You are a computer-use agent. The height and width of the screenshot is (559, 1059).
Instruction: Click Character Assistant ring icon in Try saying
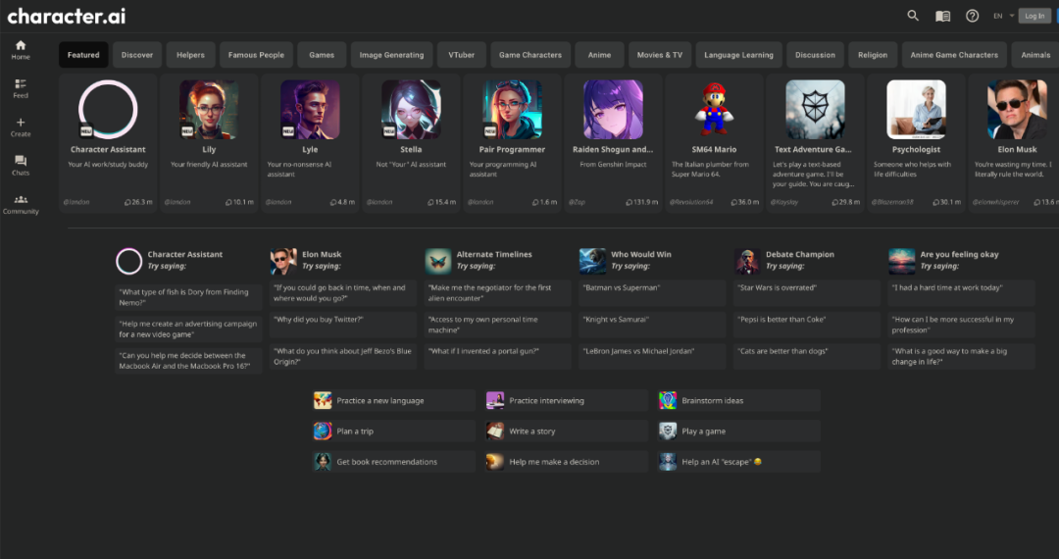[x=128, y=261]
